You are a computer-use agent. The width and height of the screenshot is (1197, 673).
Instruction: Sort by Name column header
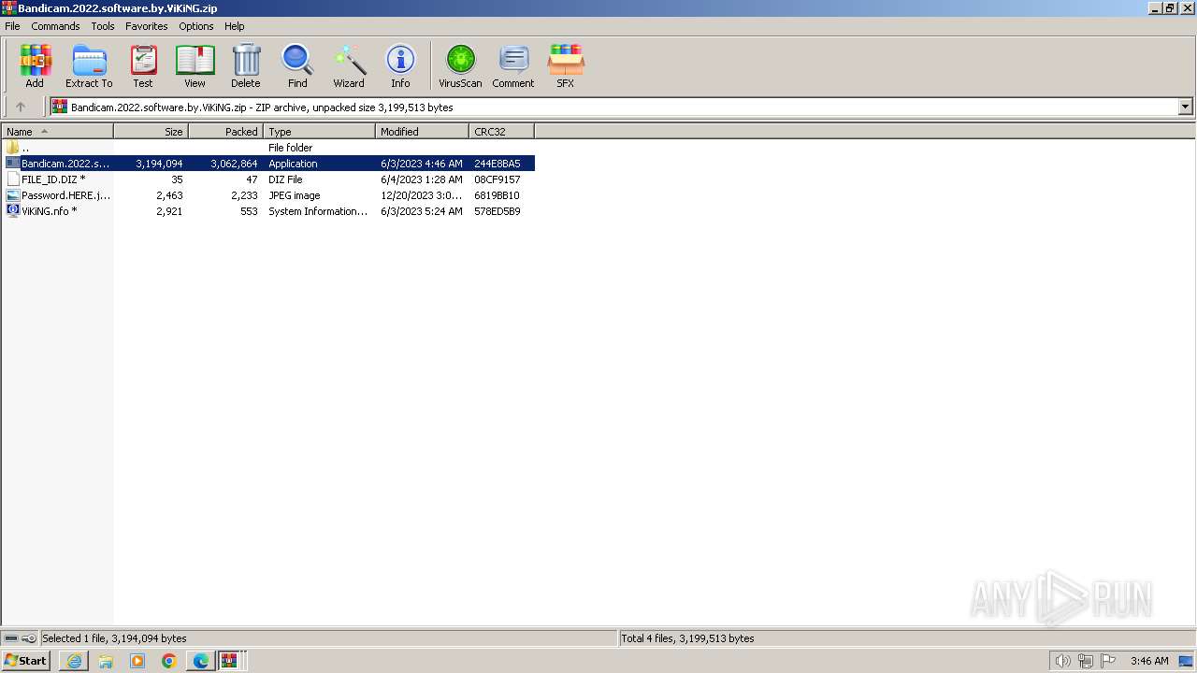[57, 132]
